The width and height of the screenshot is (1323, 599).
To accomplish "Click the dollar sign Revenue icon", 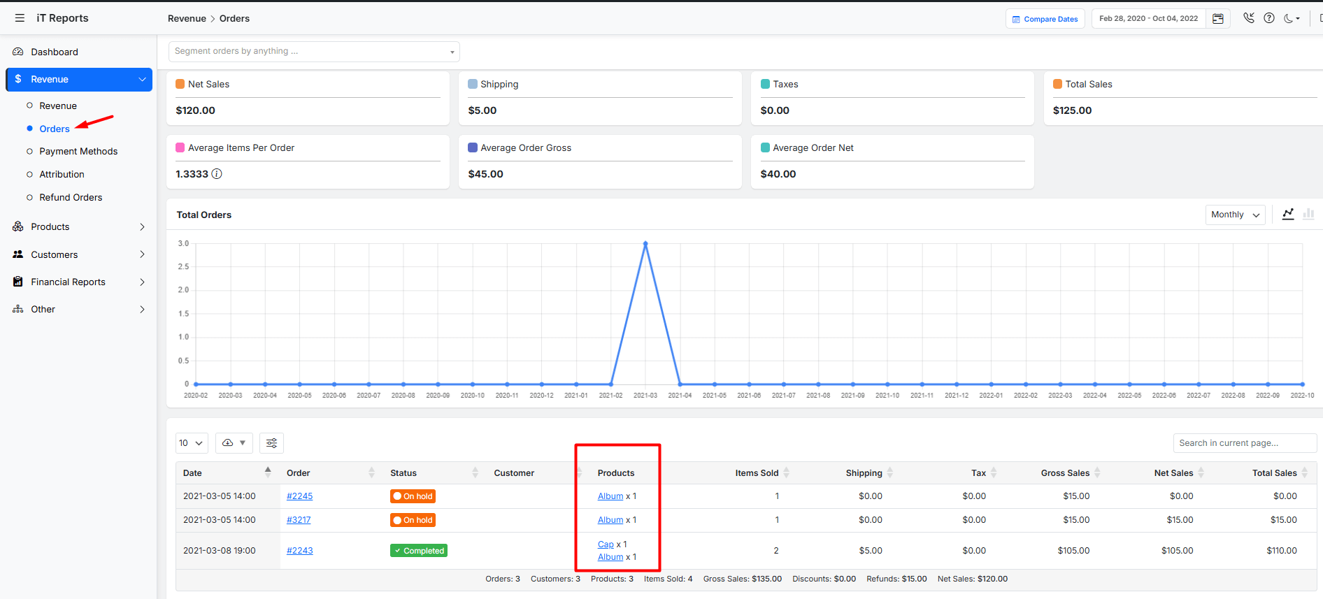I will click(x=18, y=79).
